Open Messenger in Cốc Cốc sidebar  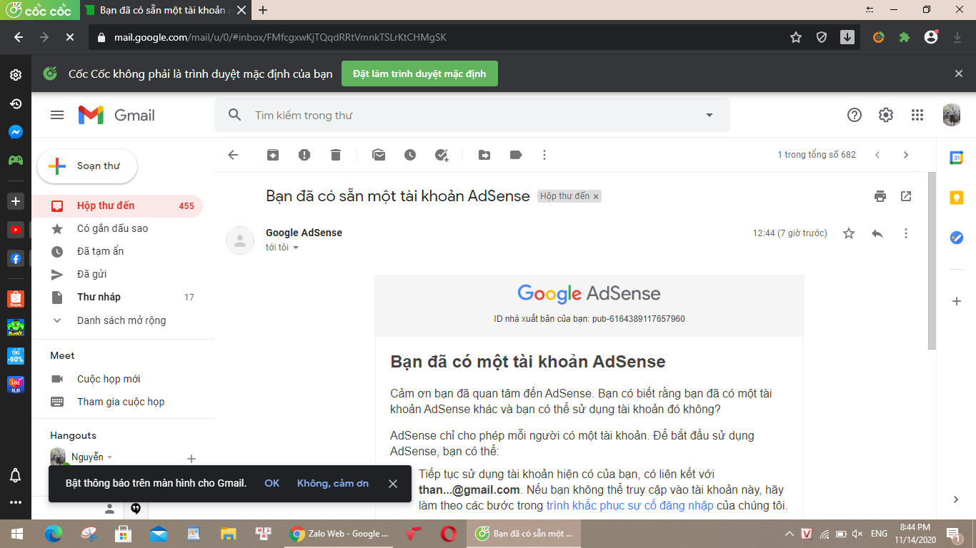point(15,132)
